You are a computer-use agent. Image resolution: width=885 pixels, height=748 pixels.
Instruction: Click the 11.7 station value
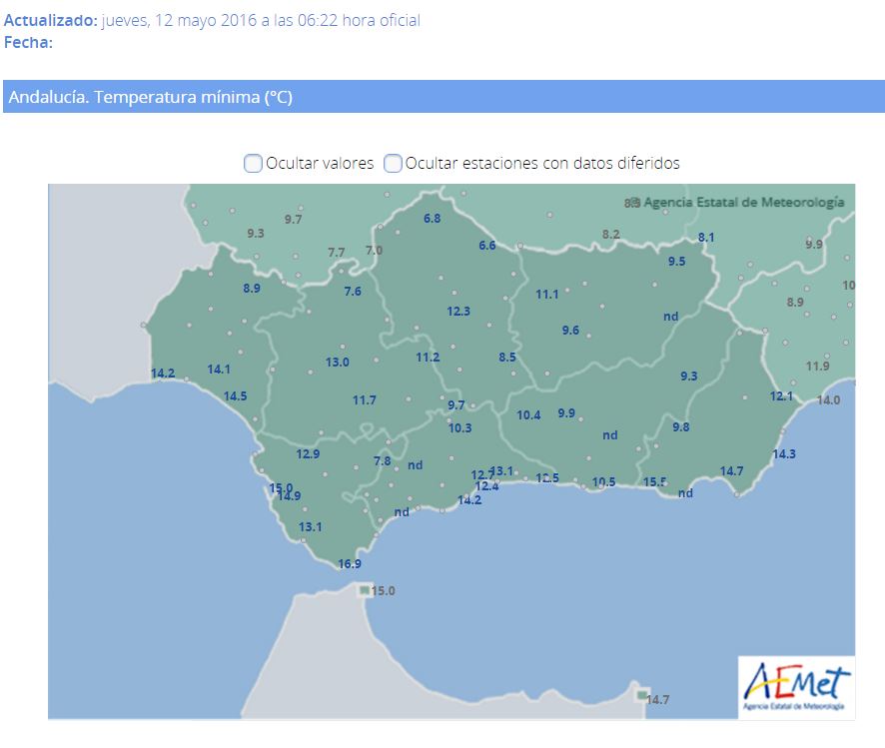365,400
